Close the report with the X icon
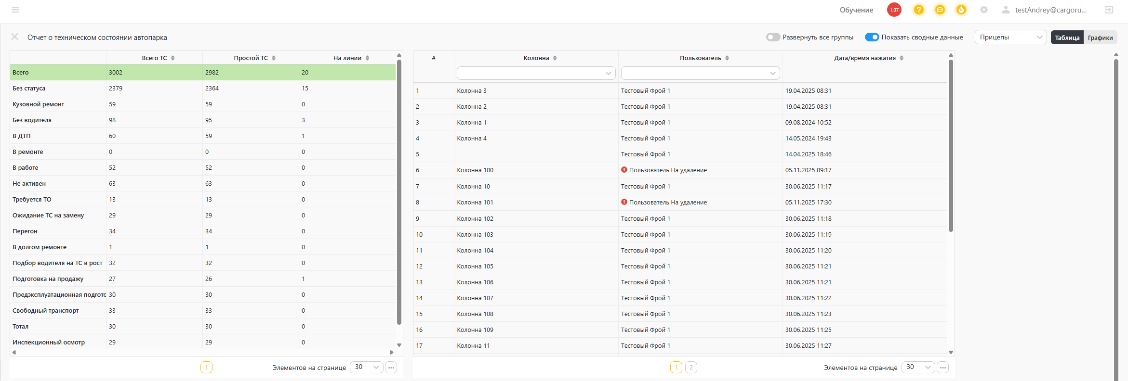 pos(15,37)
